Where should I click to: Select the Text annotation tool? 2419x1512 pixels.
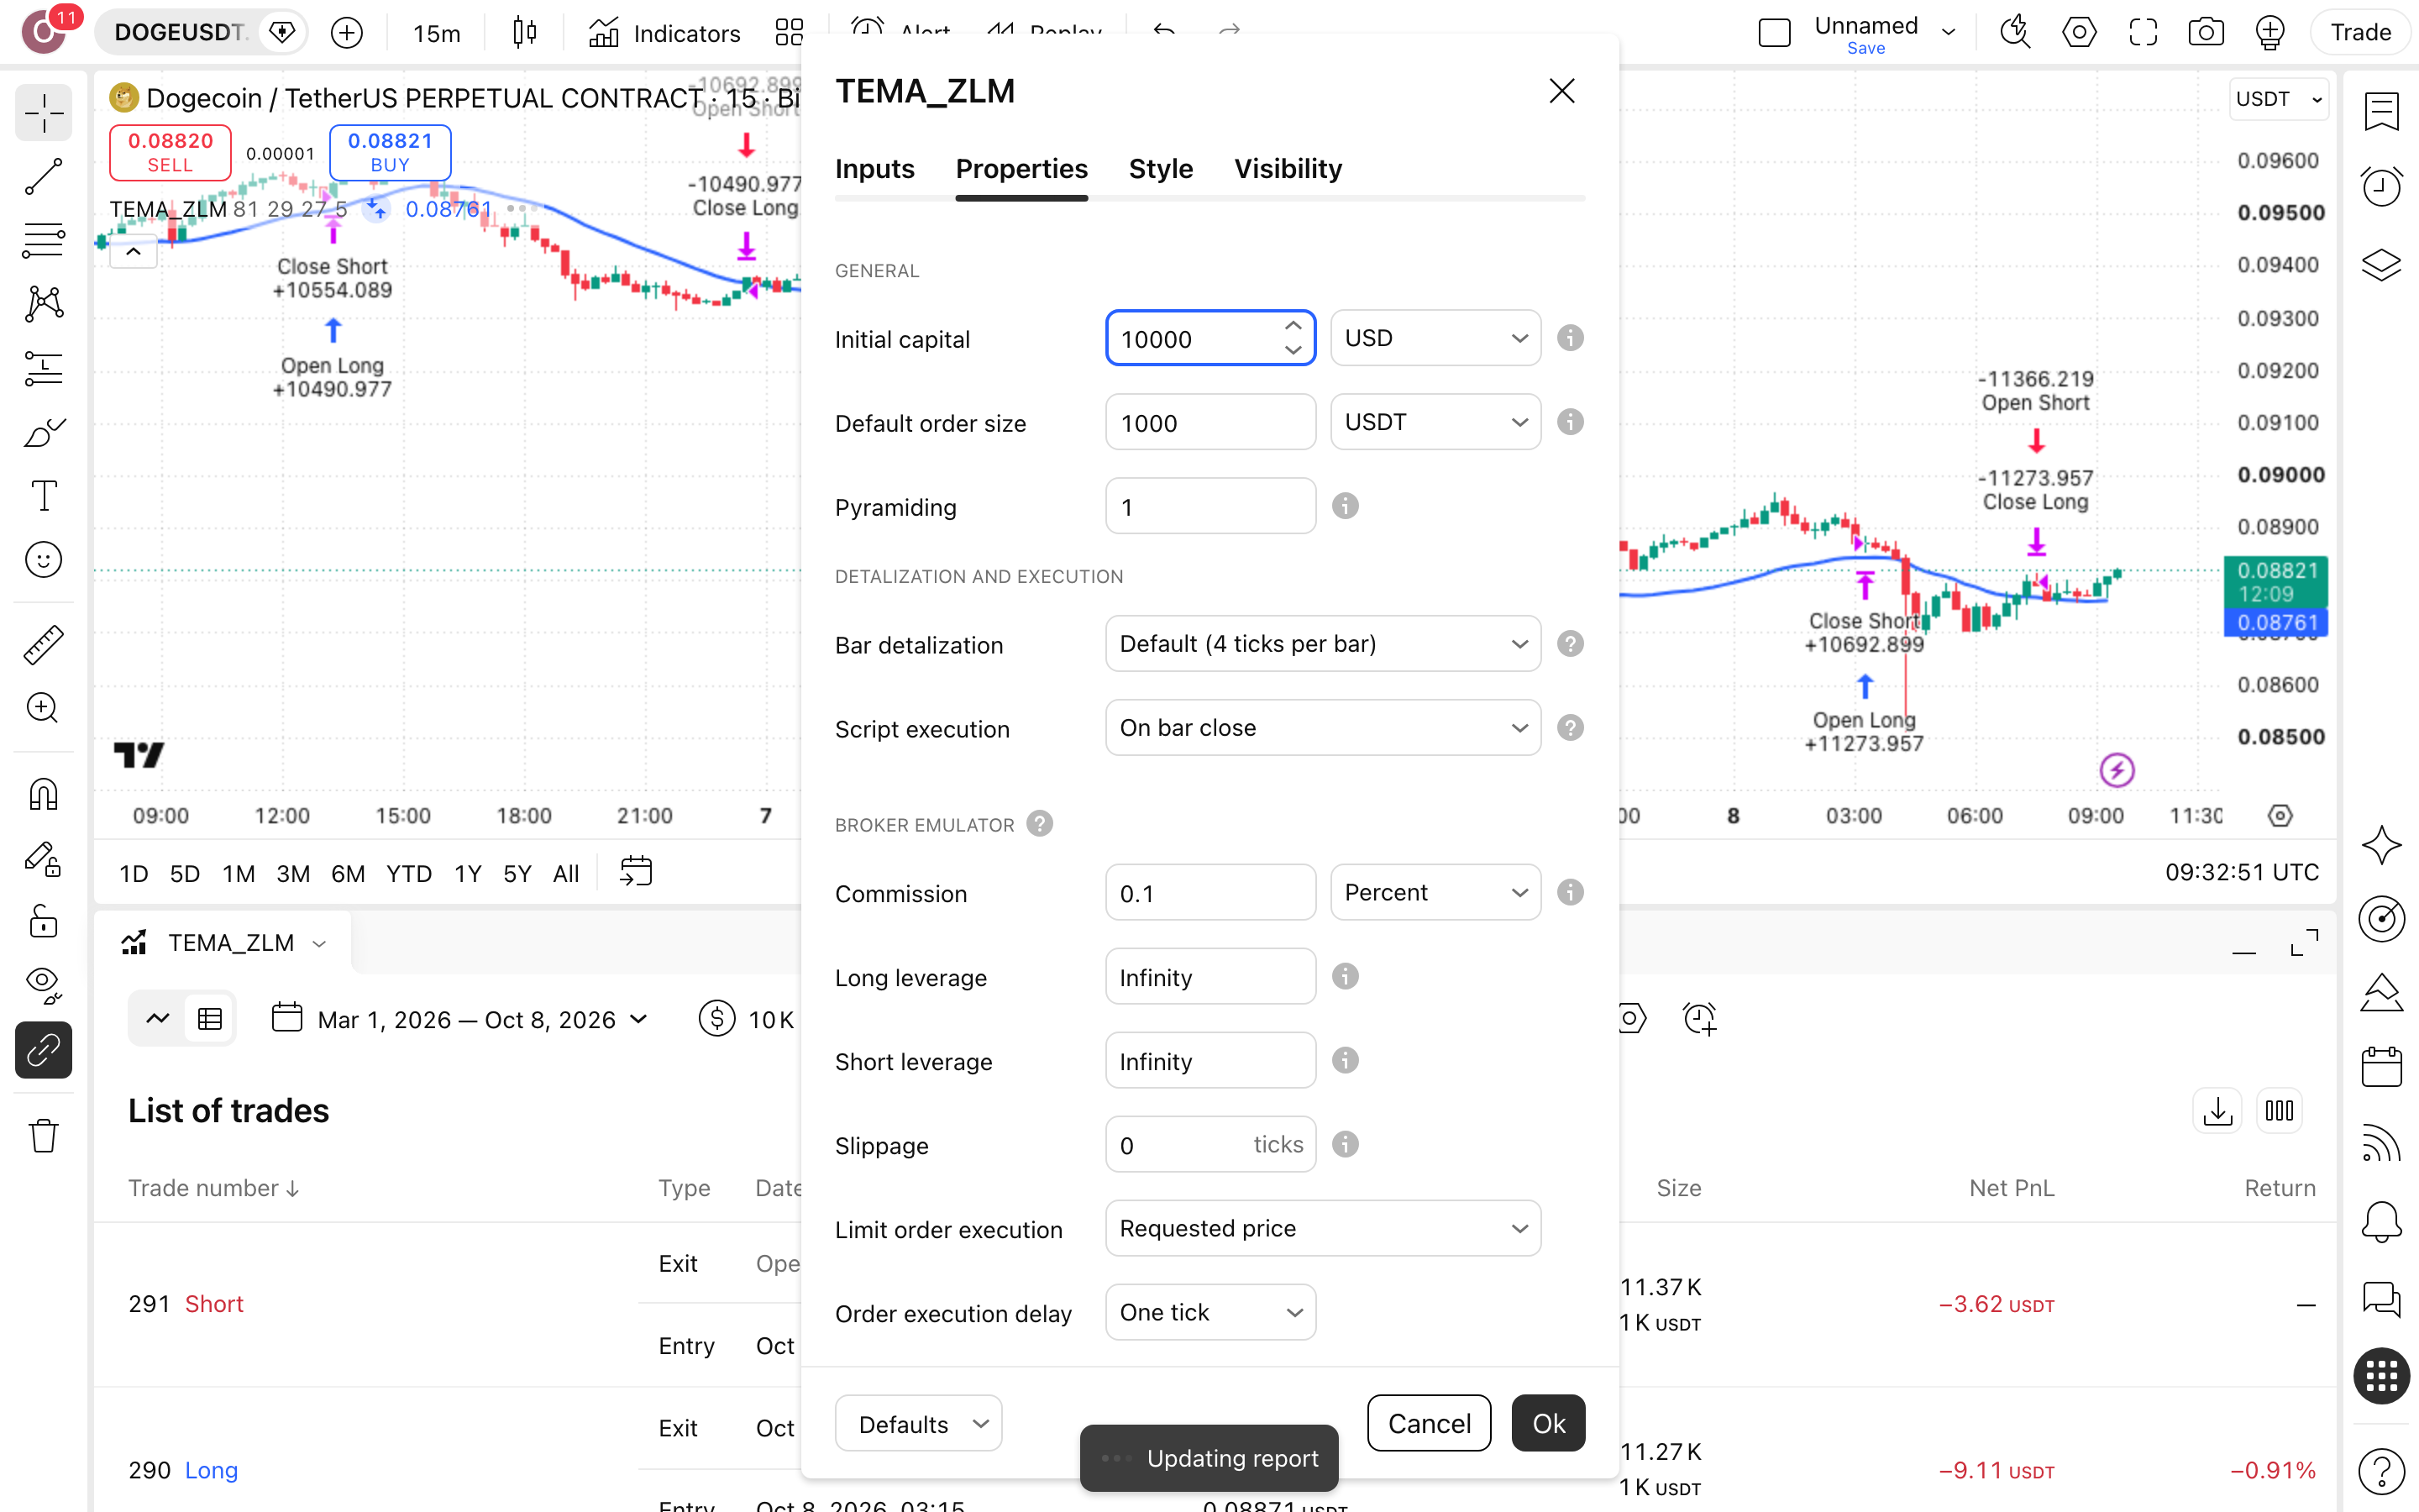[x=43, y=496]
